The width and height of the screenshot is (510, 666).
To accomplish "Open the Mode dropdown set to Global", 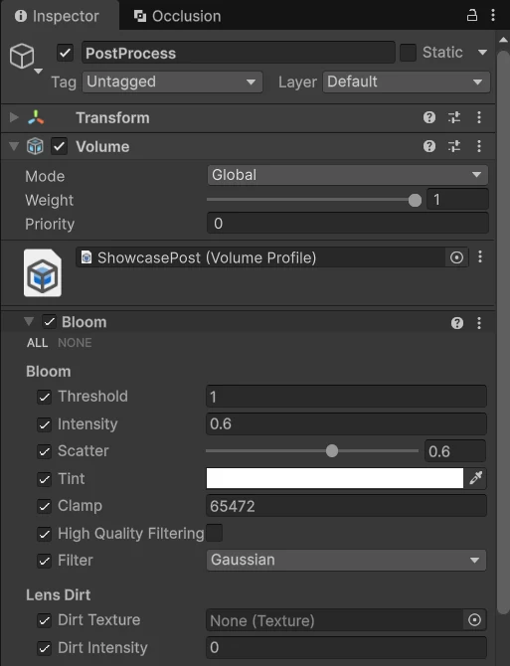I will [x=347, y=175].
